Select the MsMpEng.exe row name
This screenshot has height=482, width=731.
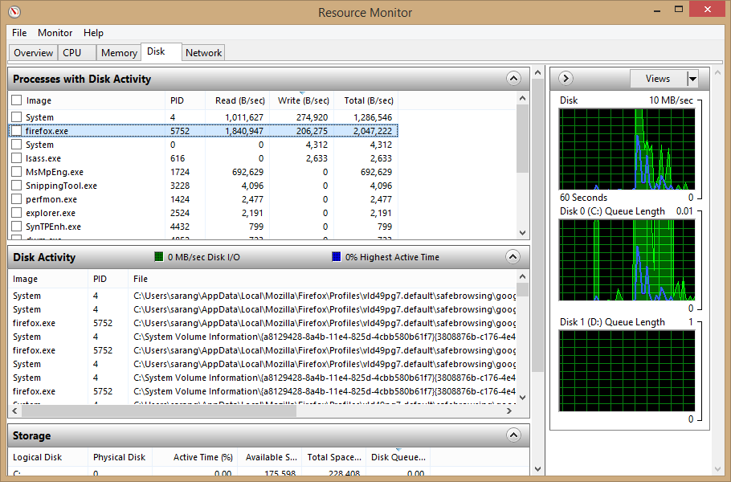[x=55, y=172]
